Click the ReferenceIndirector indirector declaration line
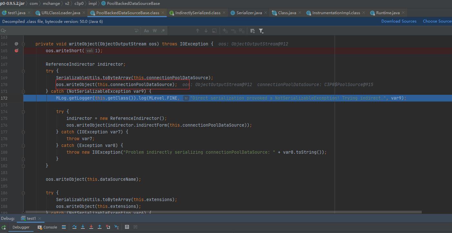This screenshot has height=233, width=452. pos(85,64)
